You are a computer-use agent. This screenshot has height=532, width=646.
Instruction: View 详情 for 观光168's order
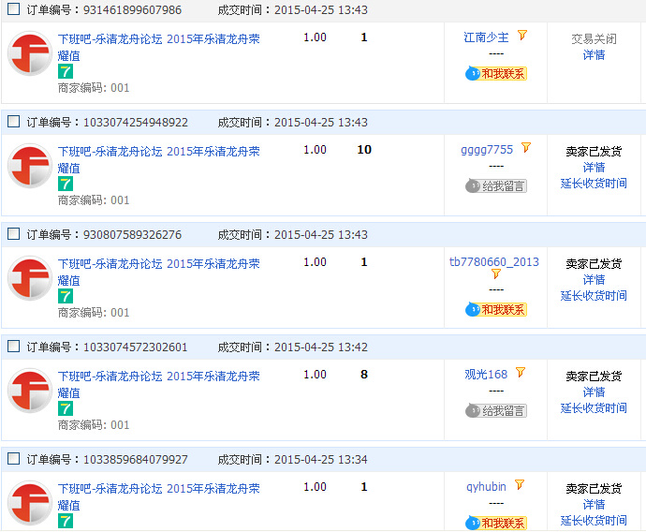pos(594,392)
